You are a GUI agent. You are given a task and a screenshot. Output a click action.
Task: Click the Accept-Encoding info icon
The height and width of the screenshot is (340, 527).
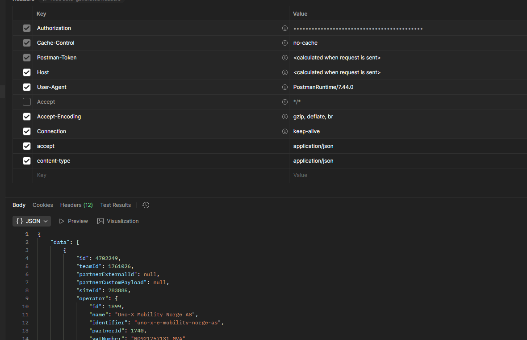point(284,117)
